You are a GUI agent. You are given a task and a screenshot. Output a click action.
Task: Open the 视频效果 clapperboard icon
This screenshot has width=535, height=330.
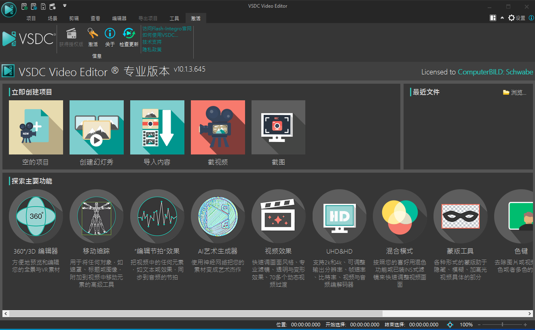point(279,216)
